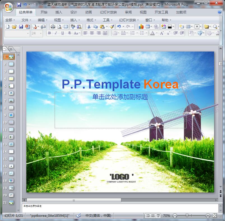Open the Paste options dropdown arrow
Screen dimensions: 225x221
pyautogui.click(x=107, y=27)
